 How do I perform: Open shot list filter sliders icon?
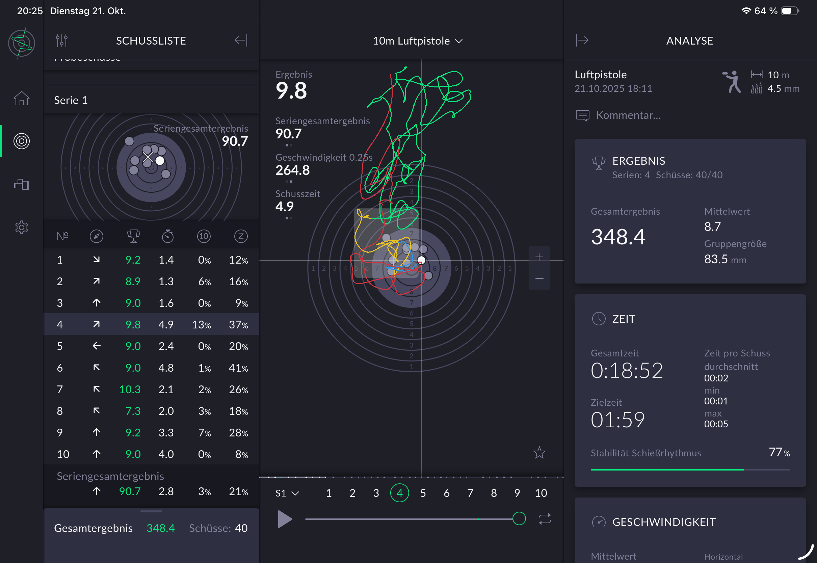coord(62,41)
